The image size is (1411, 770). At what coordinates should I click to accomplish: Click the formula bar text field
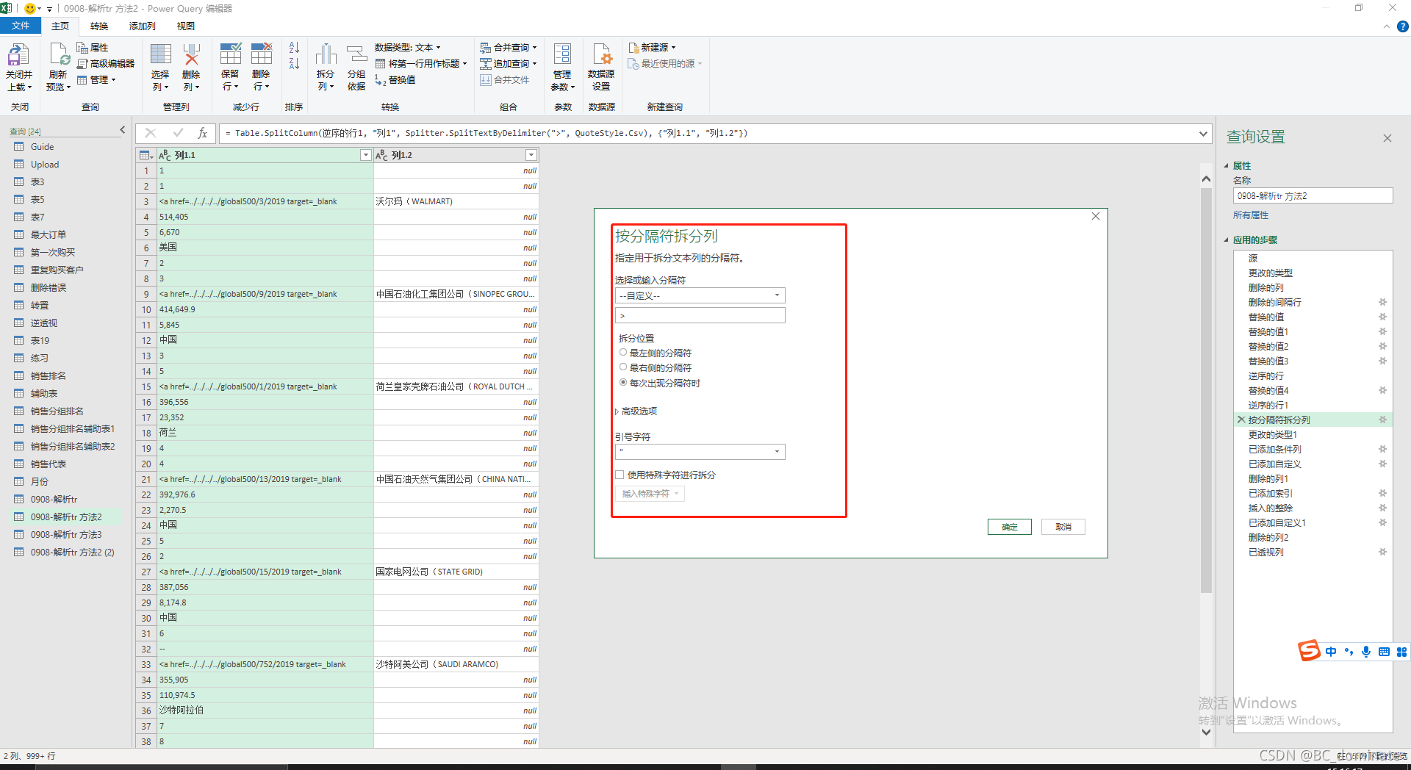(x=708, y=134)
